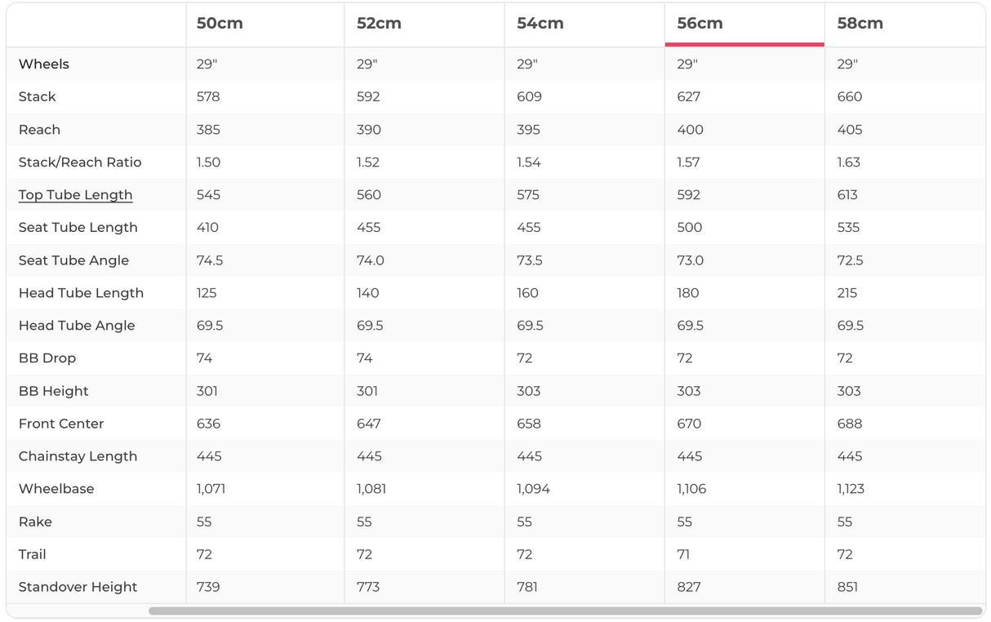Select the 58cm size column header
Viewport: 991px width, 622px height.
pos(860,24)
